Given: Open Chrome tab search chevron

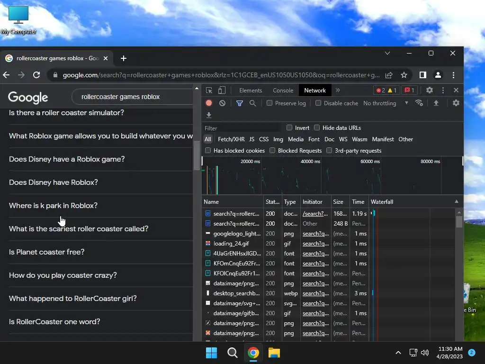Looking at the screenshot, I should 387,53.
